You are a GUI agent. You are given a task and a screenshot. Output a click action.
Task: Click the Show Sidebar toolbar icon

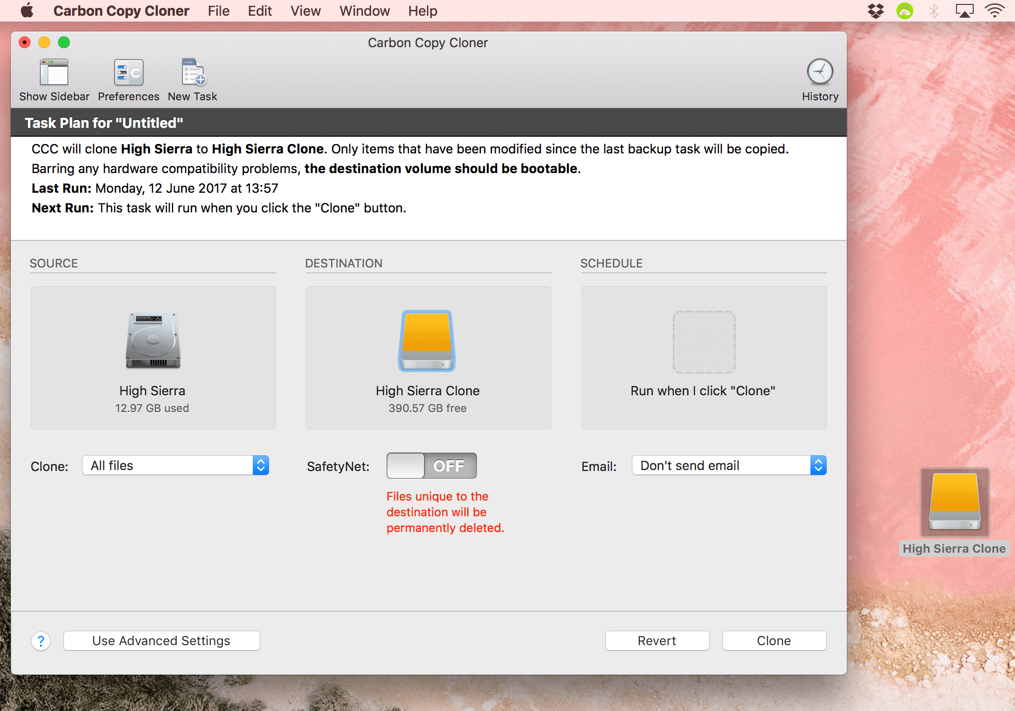pos(54,72)
